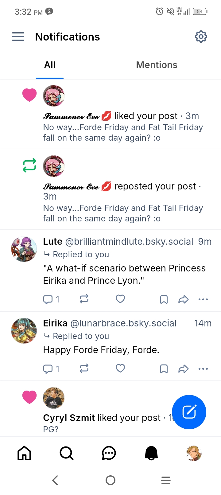The image size is (221, 495).
Task: Select the All notifications tab
Action: (x=50, y=65)
